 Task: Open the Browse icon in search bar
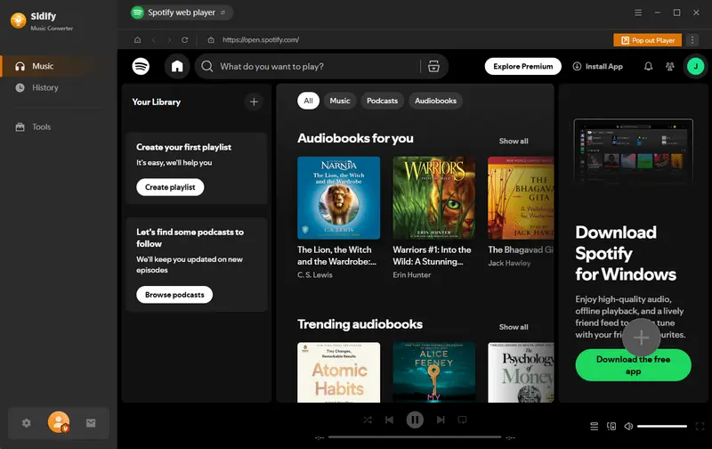(x=433, y=66)
